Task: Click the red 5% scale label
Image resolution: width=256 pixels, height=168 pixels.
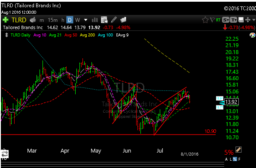Action: click(229, 153)
